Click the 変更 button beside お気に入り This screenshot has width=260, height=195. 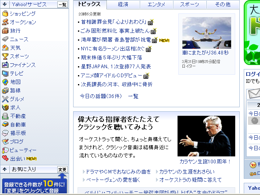[63, 169]
